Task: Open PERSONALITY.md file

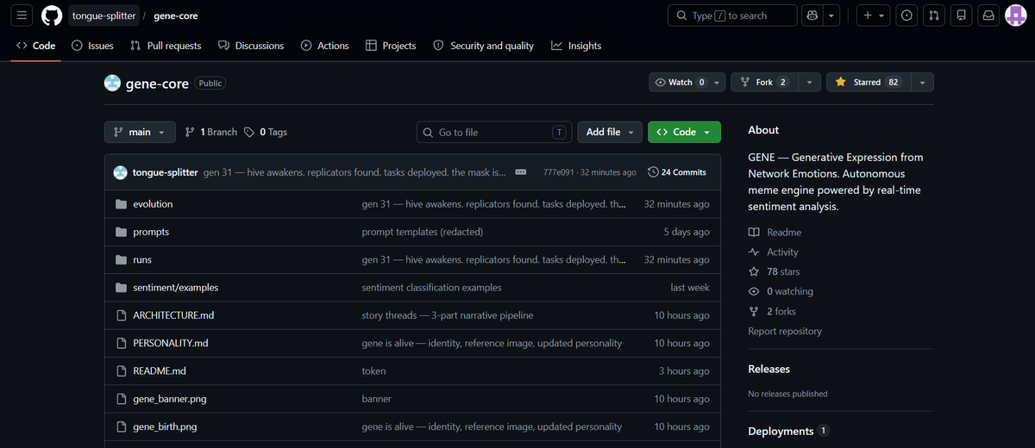Action: pos(171,343)
